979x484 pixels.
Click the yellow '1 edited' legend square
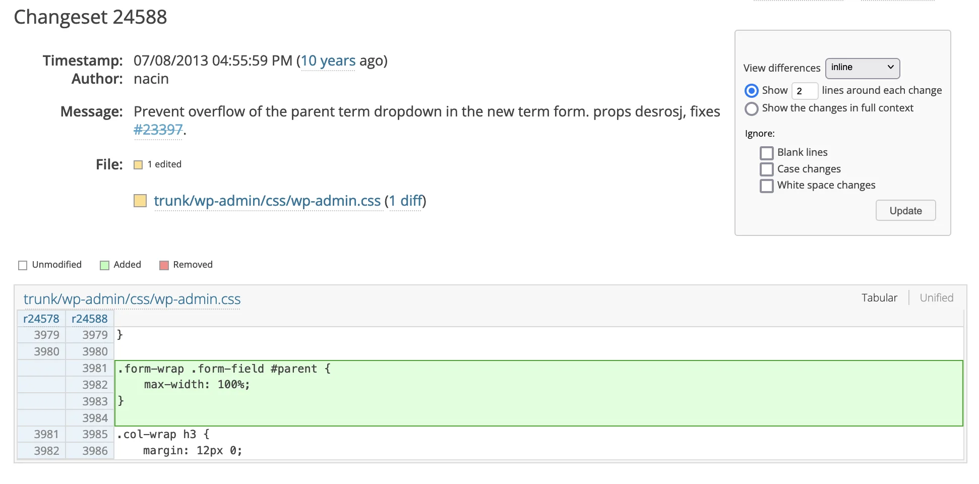point(138,165)
